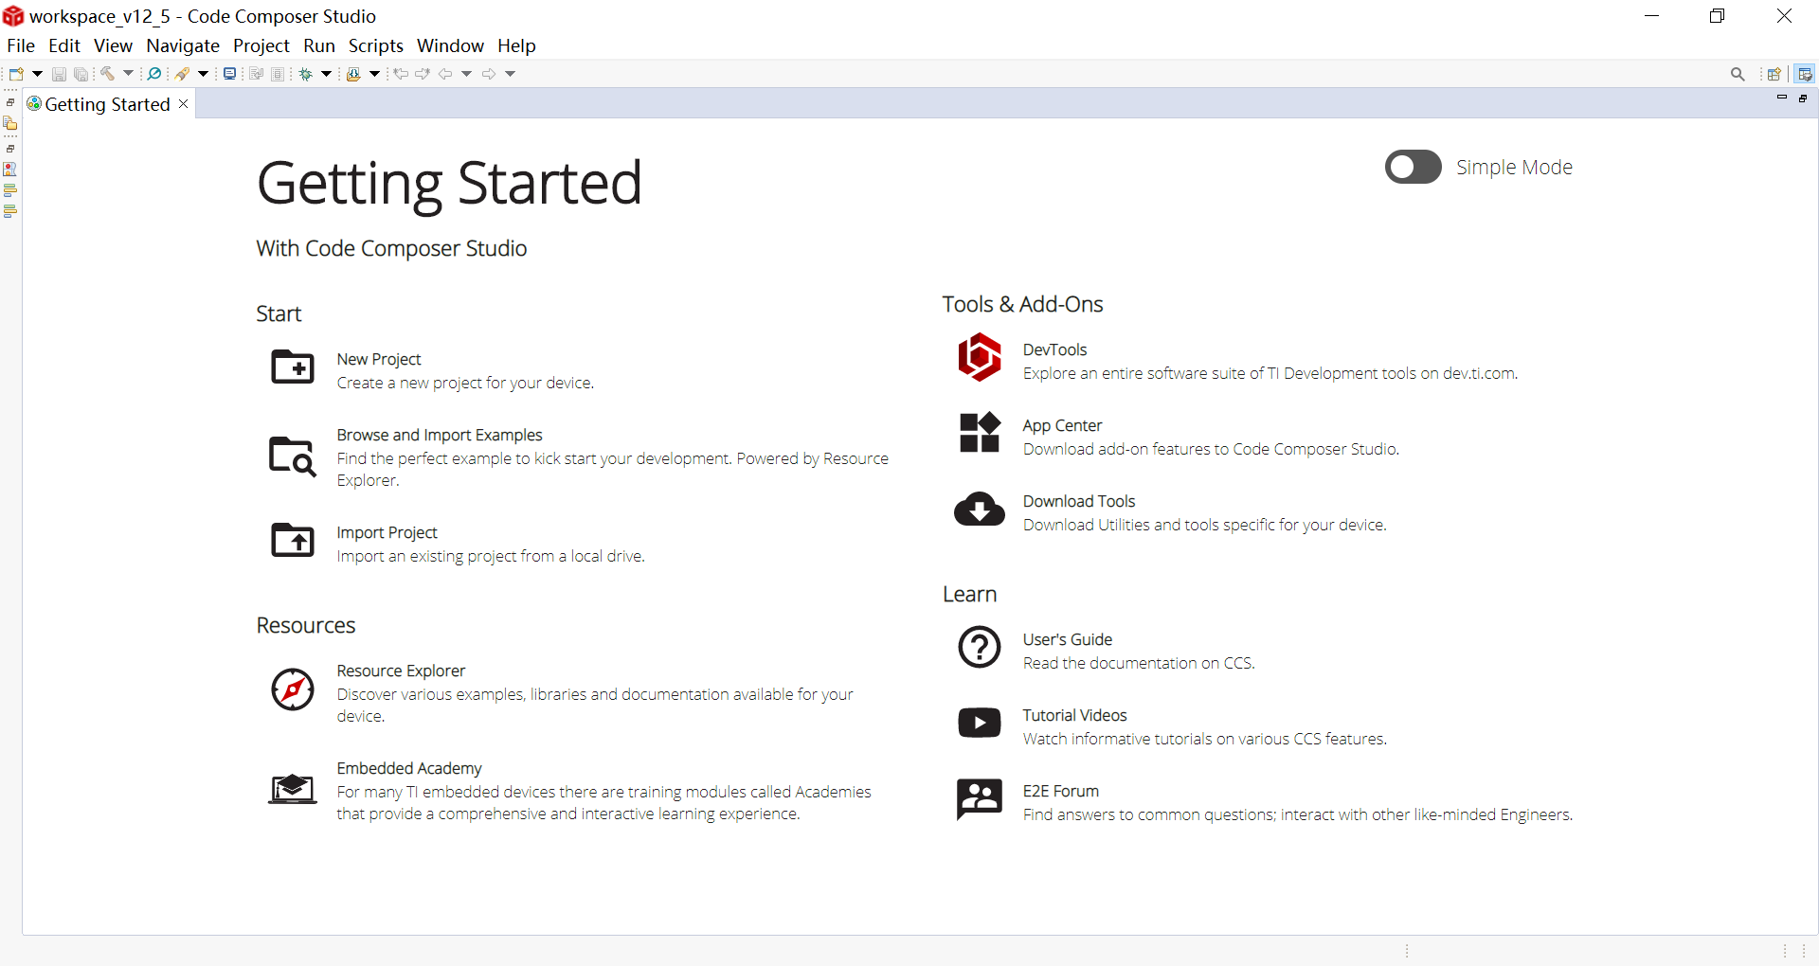1819x966 pixels.
Task: Click the Build hammer icon
Action: (x=107, y=74)
